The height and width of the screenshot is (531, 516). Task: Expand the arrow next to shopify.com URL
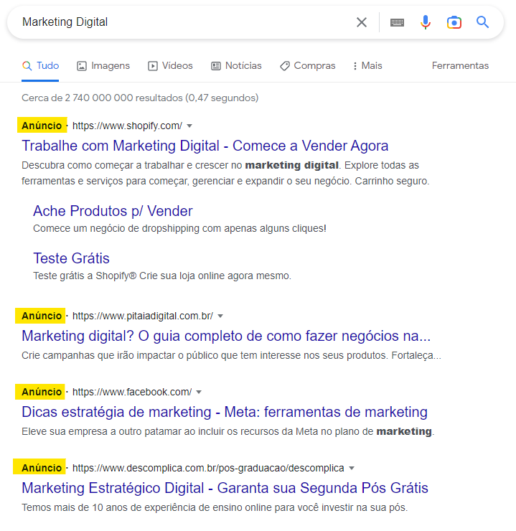point(189,126)
